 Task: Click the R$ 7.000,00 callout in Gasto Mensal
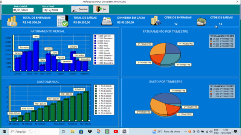[x=53, y=99]
